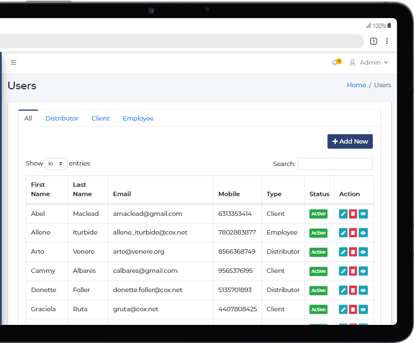Open browser tab switcher icon
414x343 pixels.
coord(373,41)
